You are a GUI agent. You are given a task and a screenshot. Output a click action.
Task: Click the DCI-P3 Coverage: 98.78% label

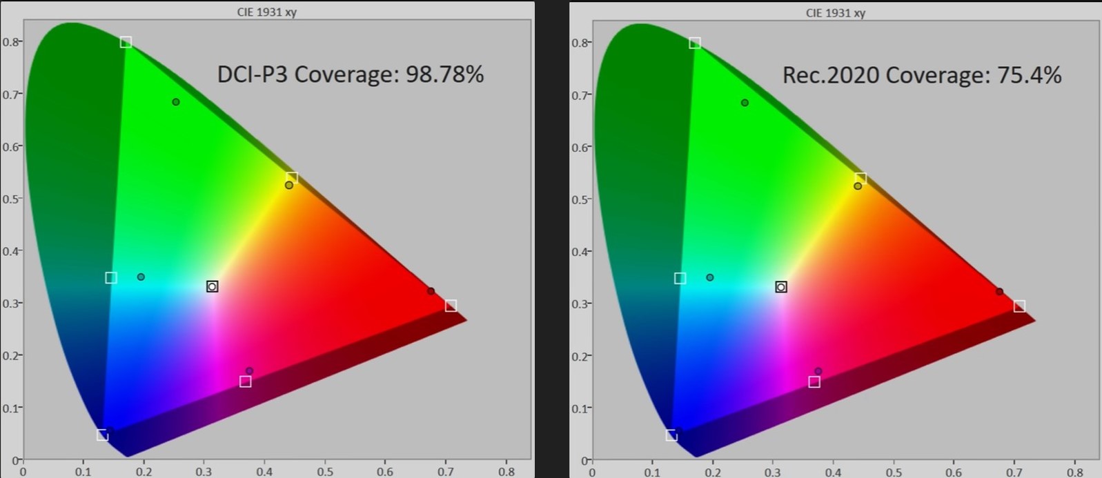coord(351,74)
